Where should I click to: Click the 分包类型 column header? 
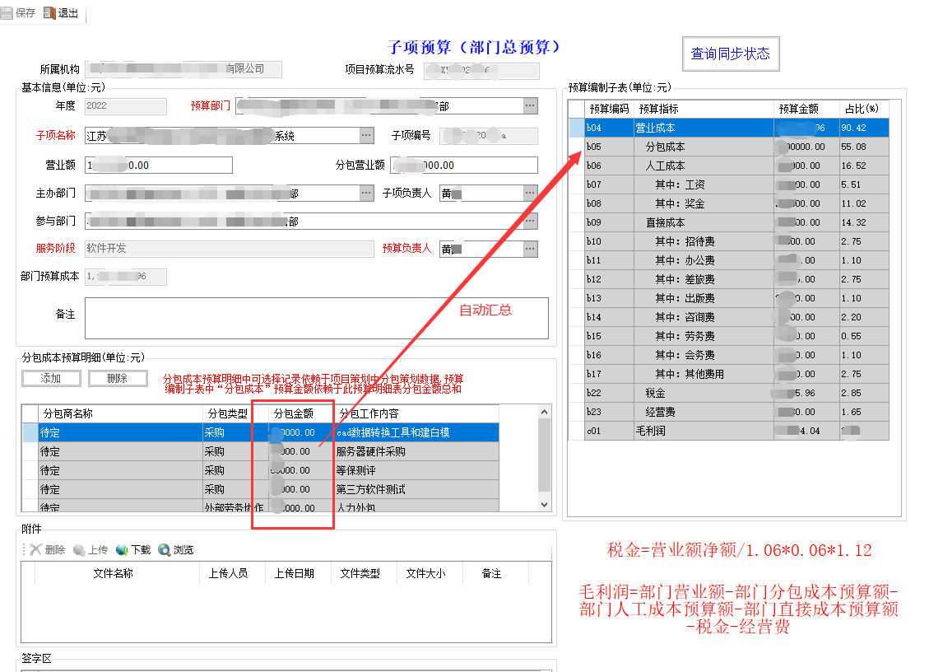(x=236, y=413)
